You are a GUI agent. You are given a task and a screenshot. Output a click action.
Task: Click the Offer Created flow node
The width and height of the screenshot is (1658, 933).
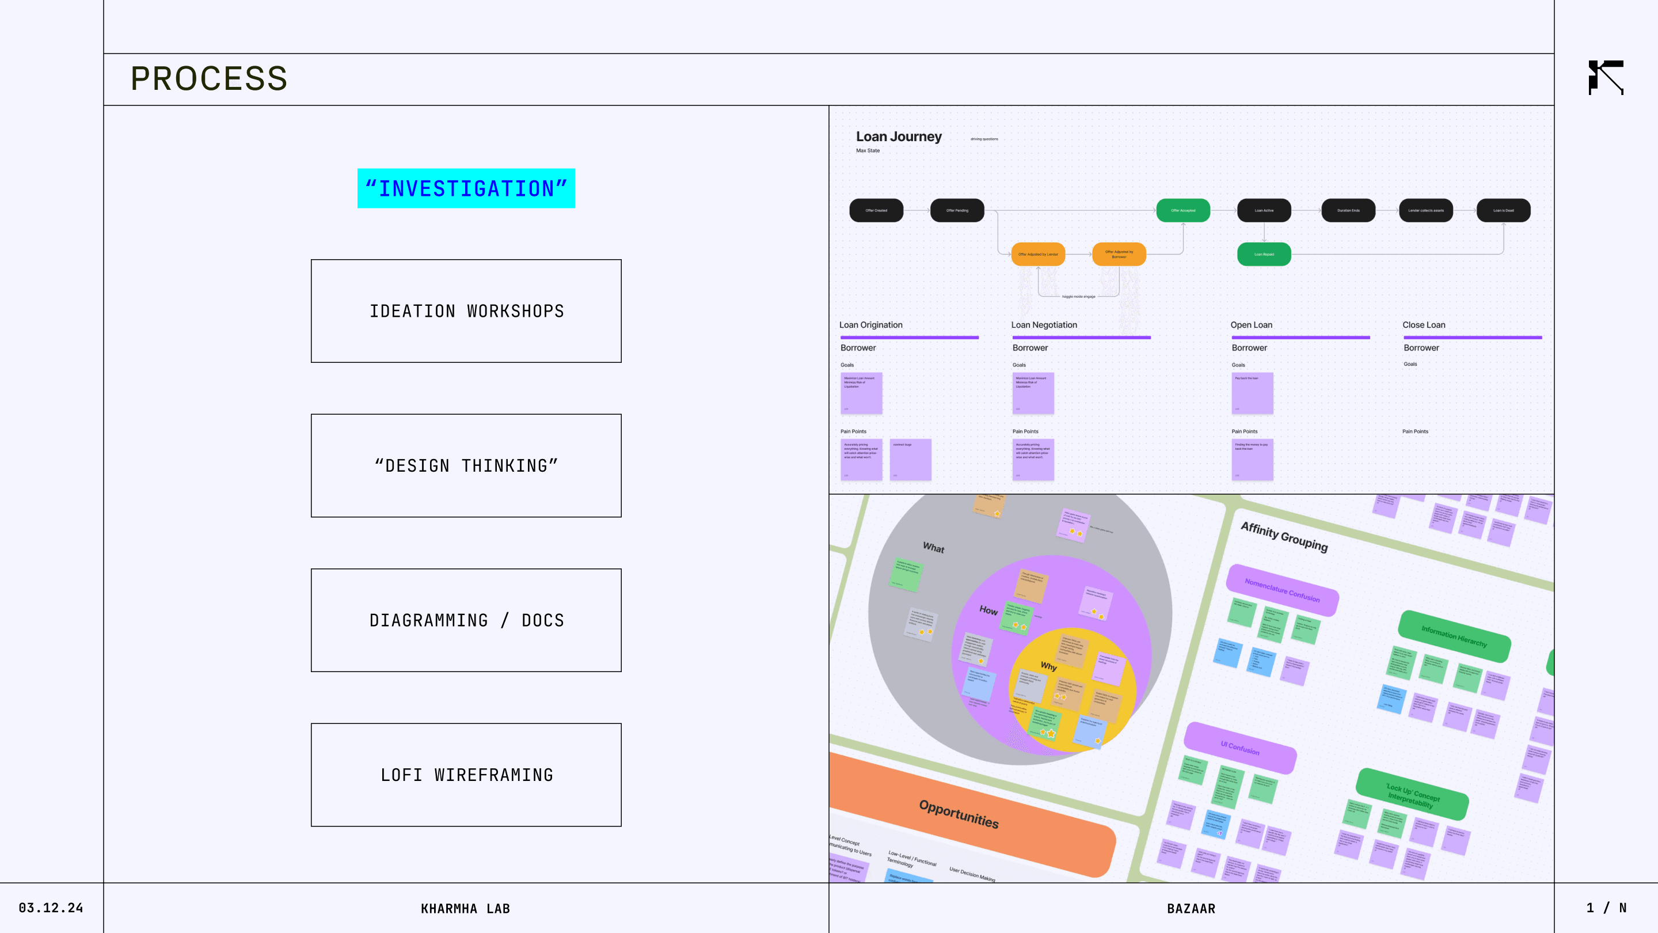[x=876, y=211]
